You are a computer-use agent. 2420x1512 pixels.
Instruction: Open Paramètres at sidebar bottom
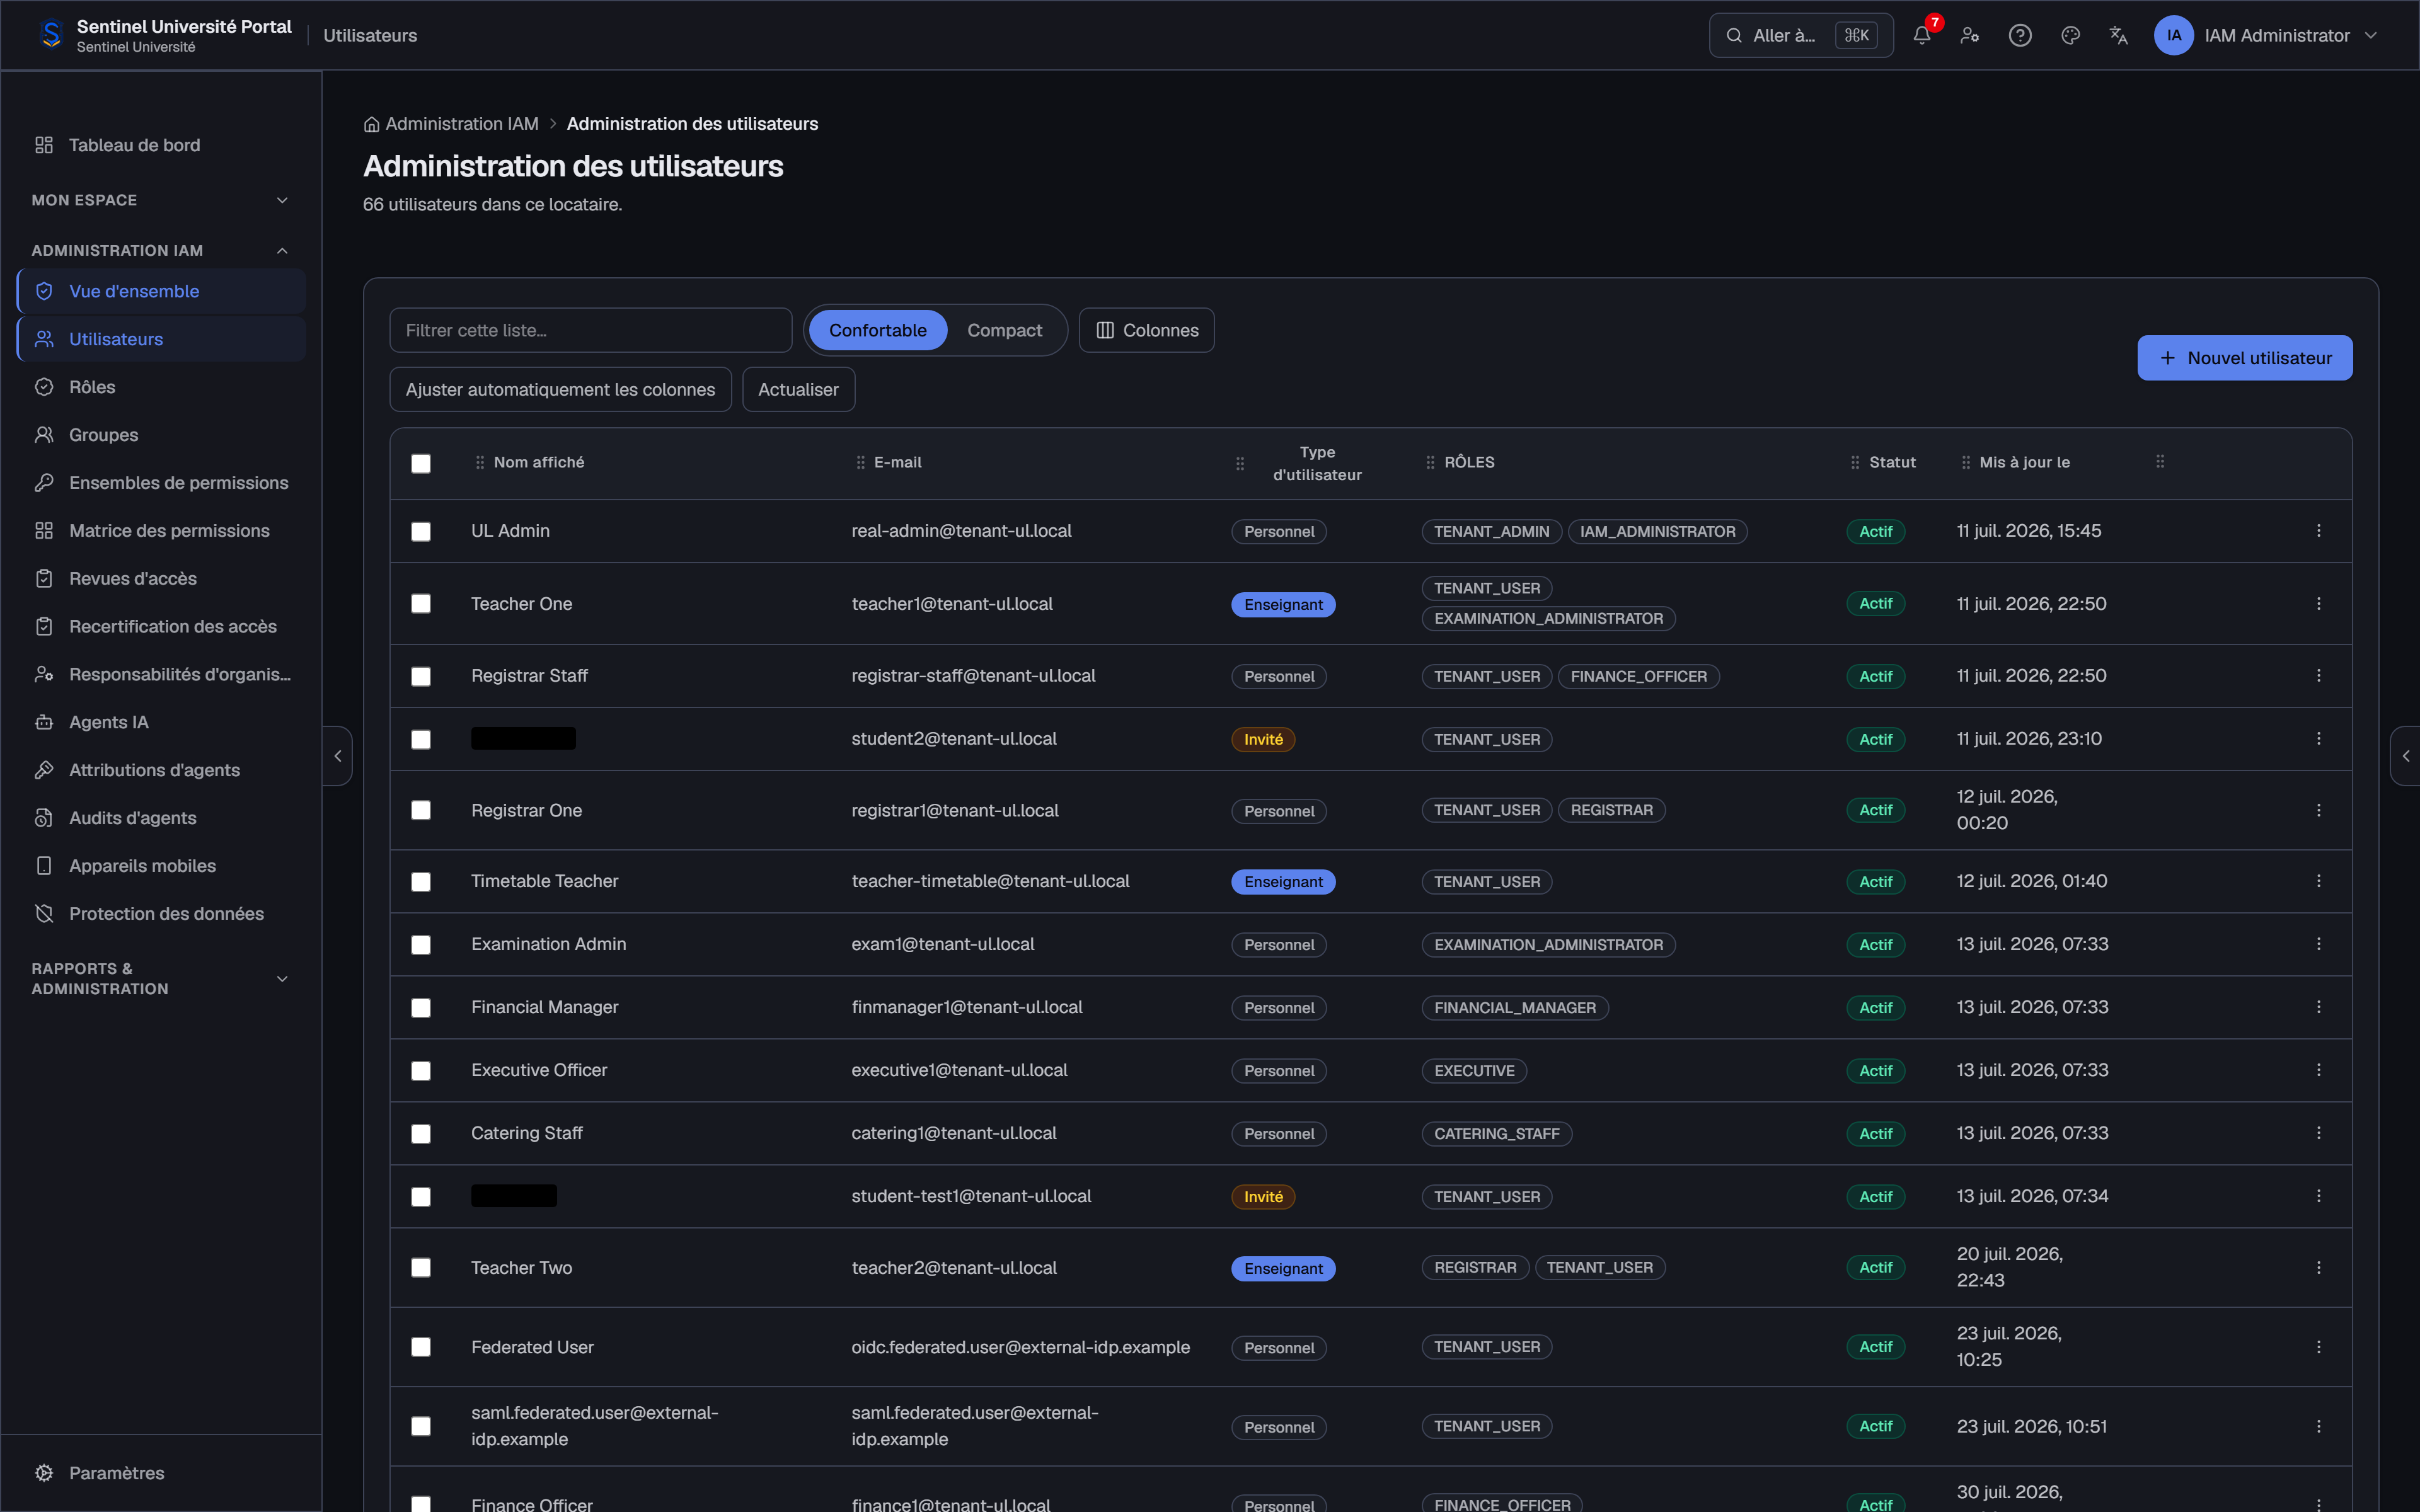pyautogui.click(x=161, y=1473)
